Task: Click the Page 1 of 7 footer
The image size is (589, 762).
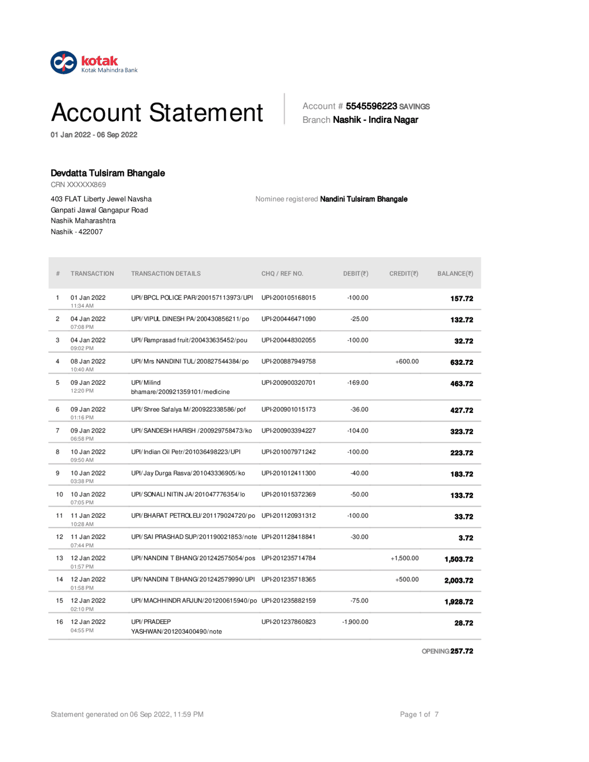Action: coord(419,714)
